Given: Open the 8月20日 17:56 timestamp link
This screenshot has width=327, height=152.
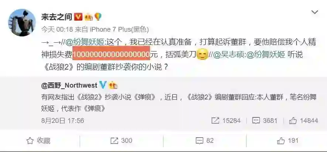Looking at the screenshot, I should coord(62,121).
